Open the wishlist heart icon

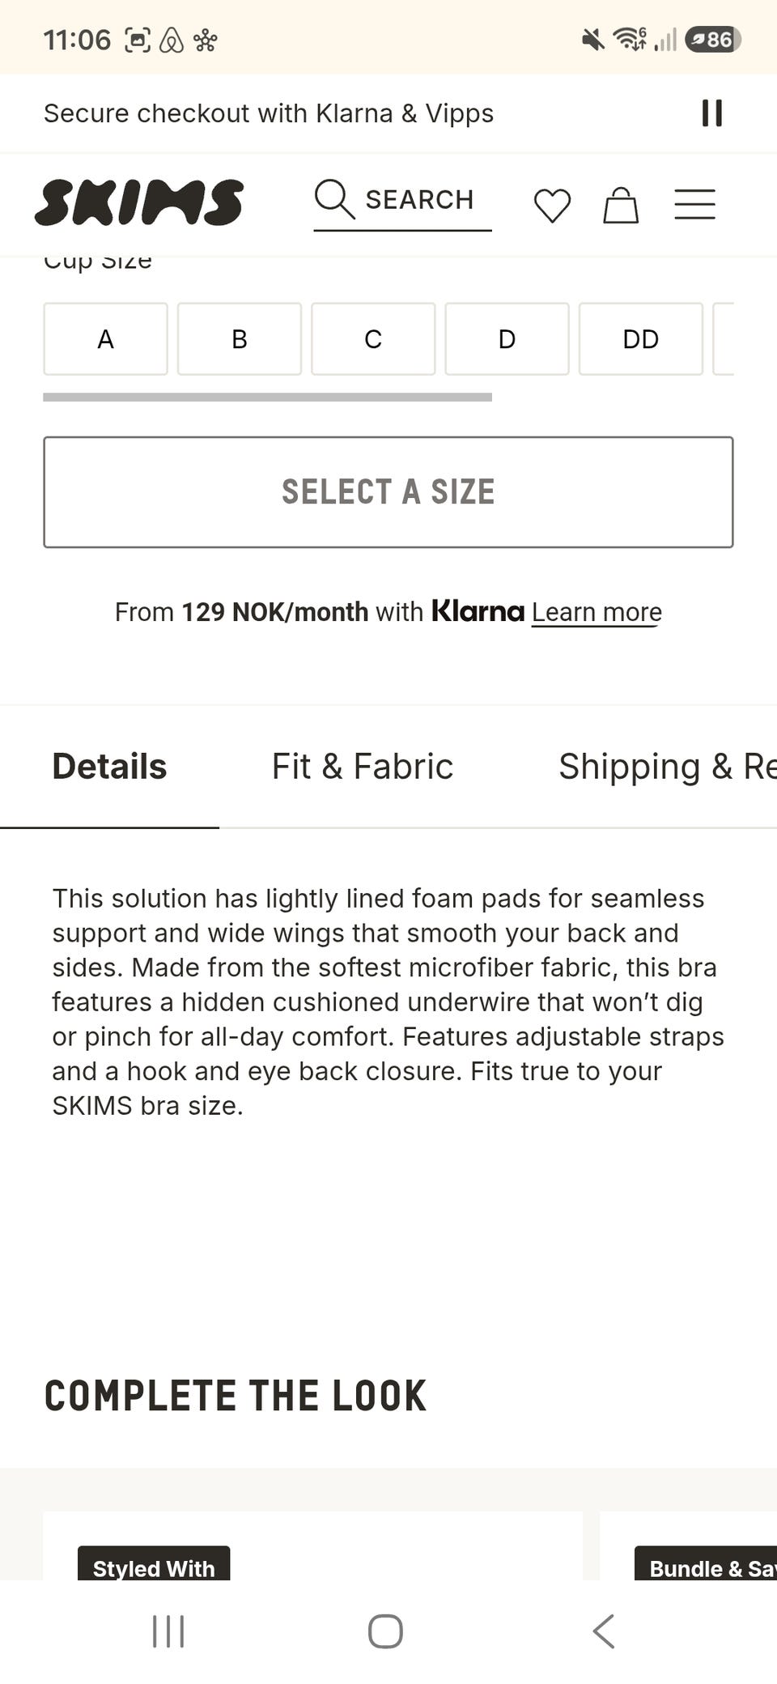(x=553, y=205)
